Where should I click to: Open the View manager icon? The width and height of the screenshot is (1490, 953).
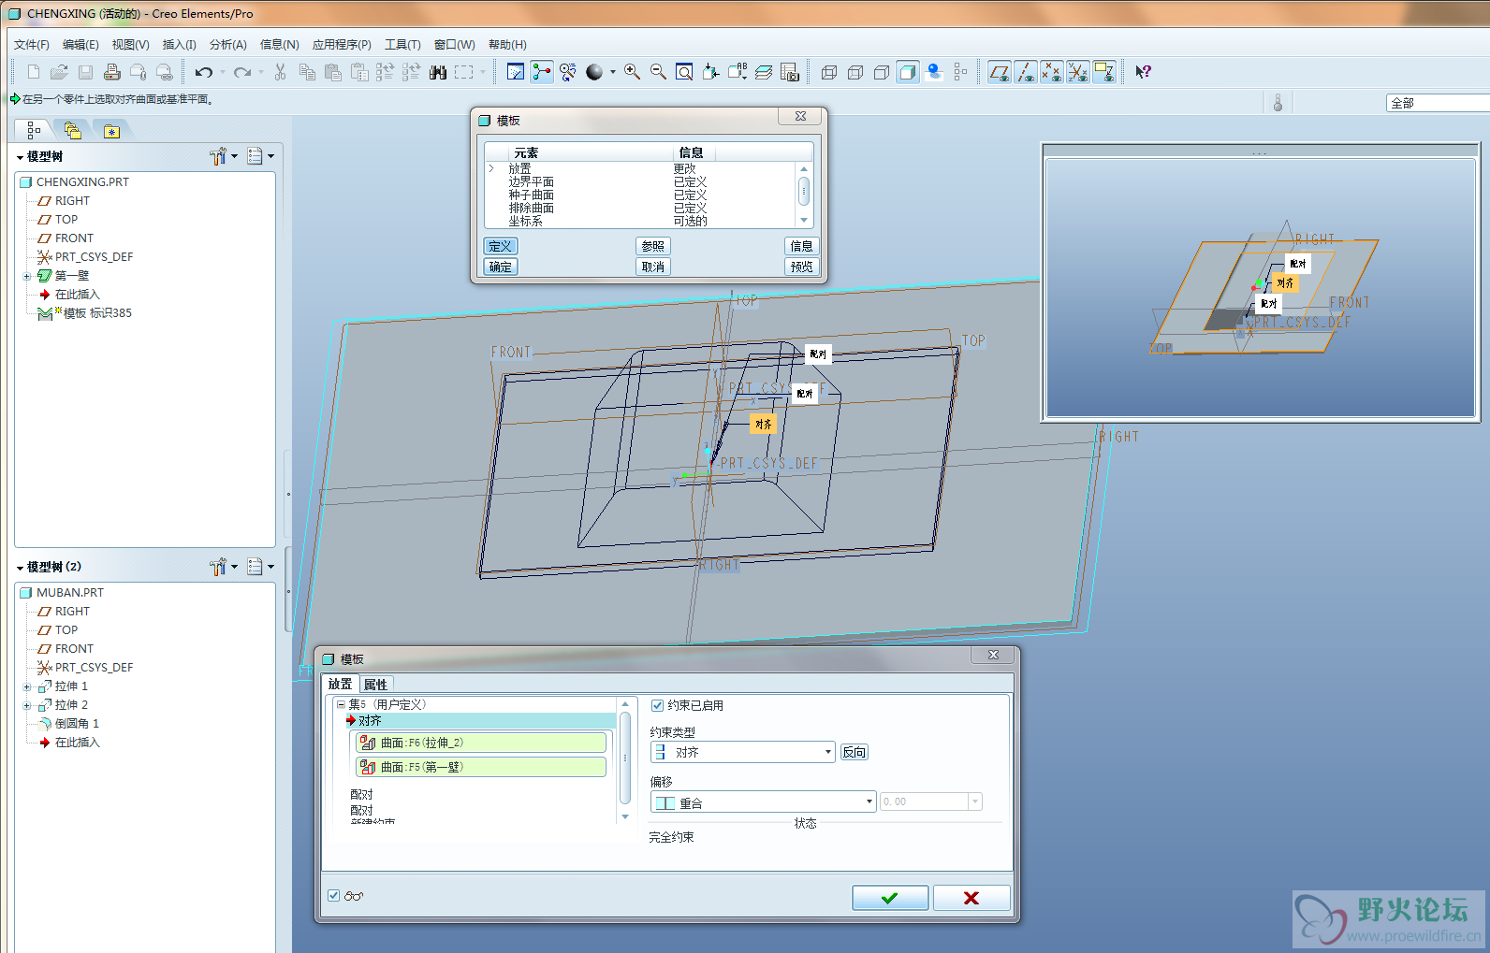790,72
